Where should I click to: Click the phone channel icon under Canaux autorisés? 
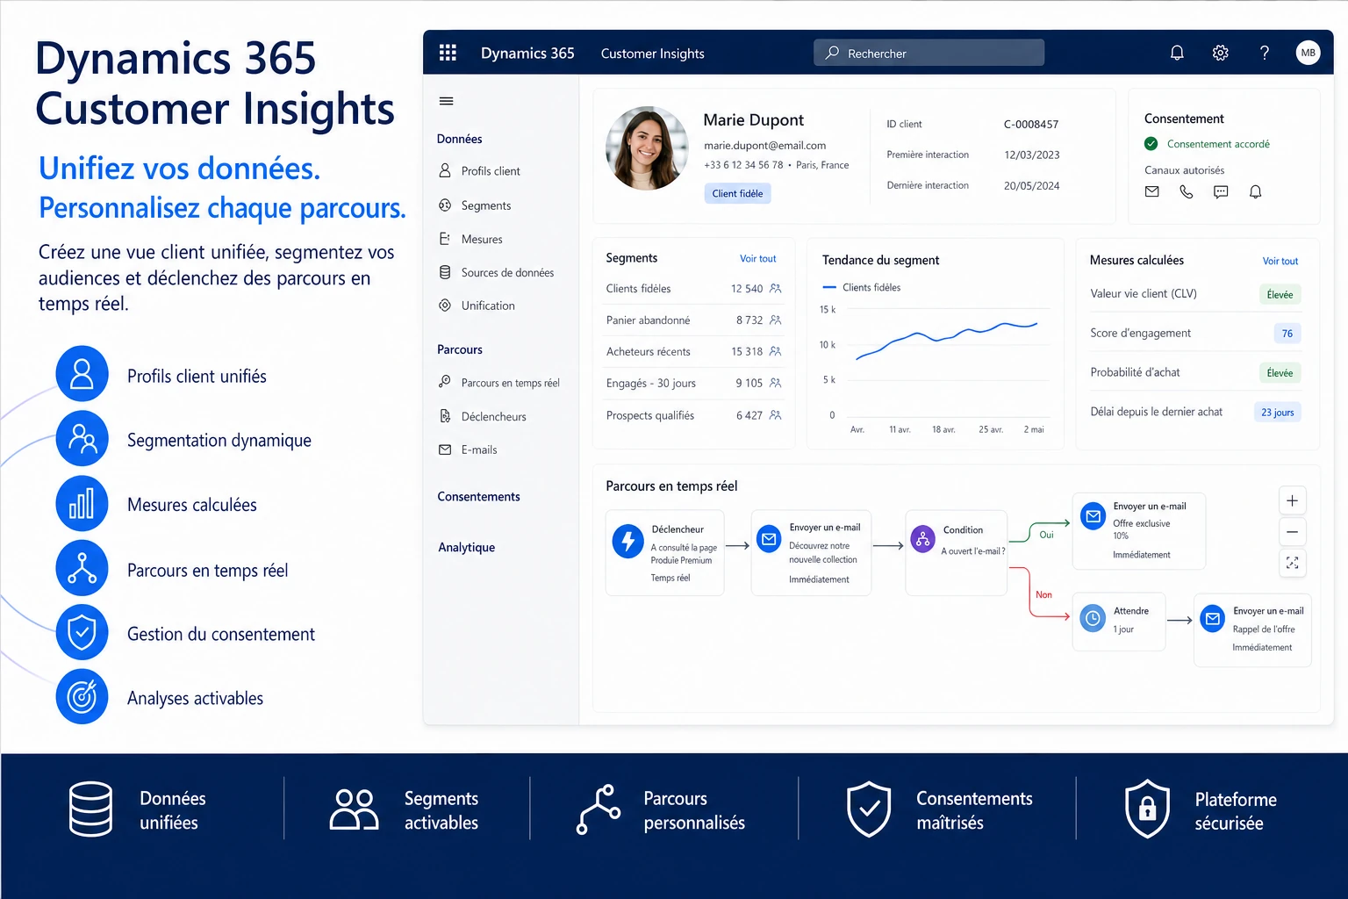point(1187,191)
